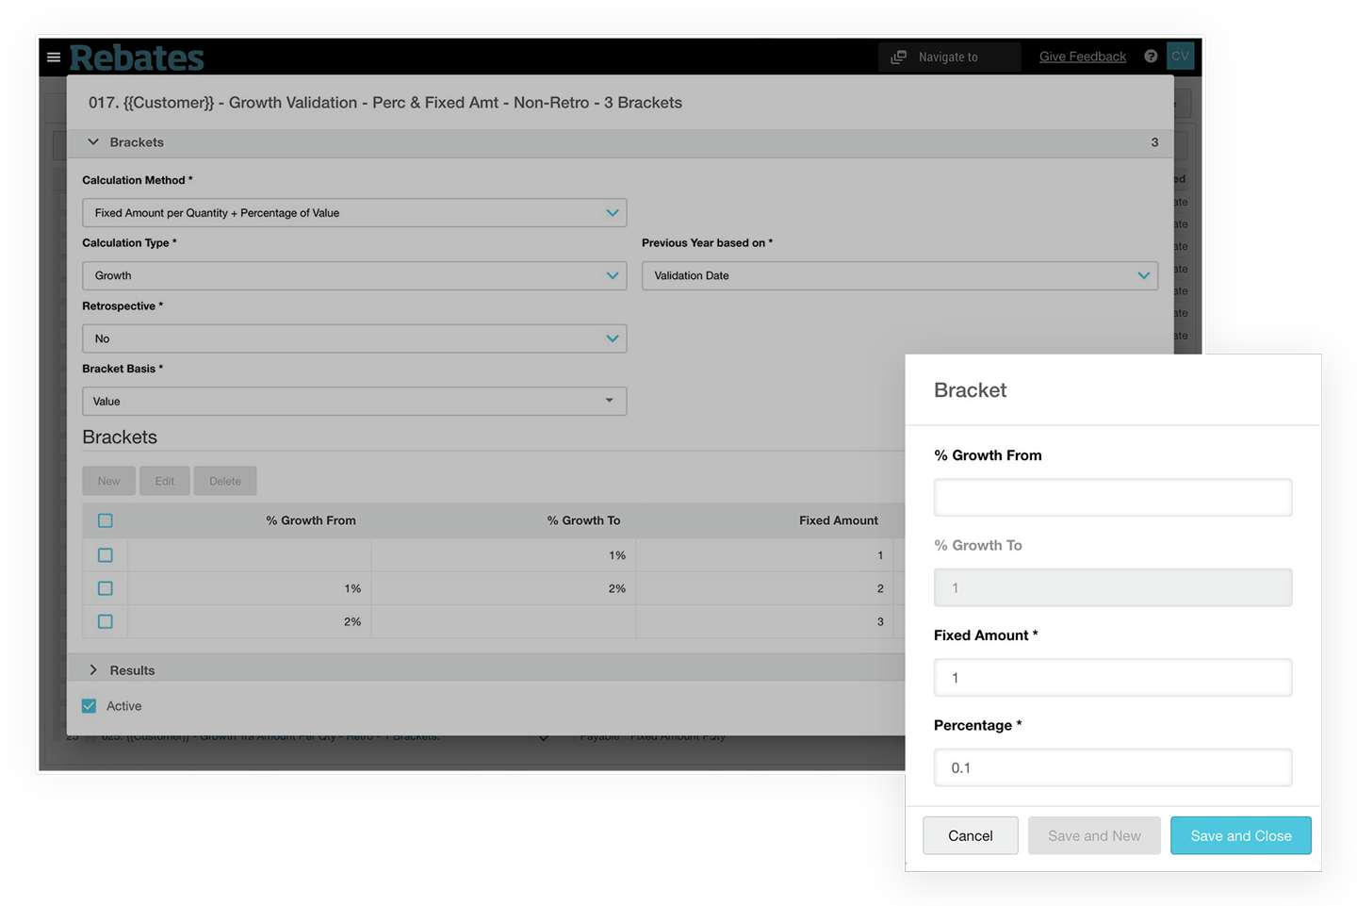Click the % Growth From input field
This screenshot has width=1357, height=906.
click(1112, 497)
